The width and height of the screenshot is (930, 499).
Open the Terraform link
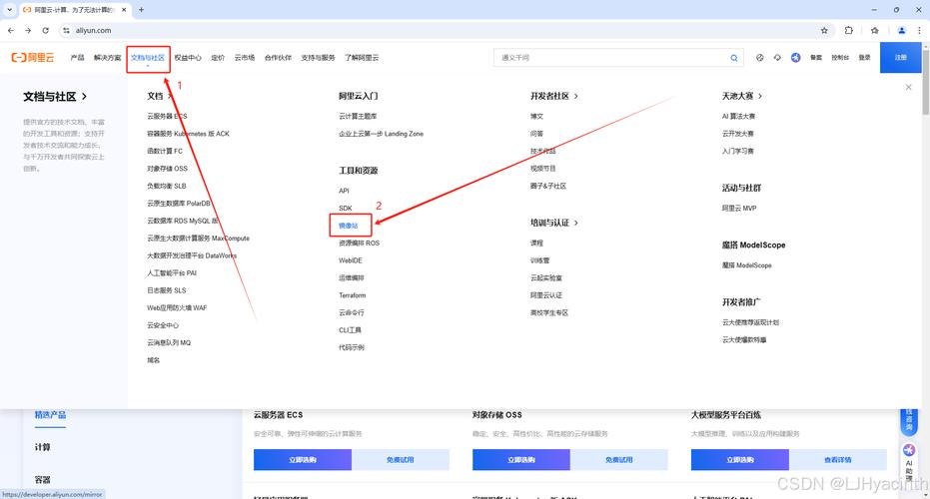353,295
